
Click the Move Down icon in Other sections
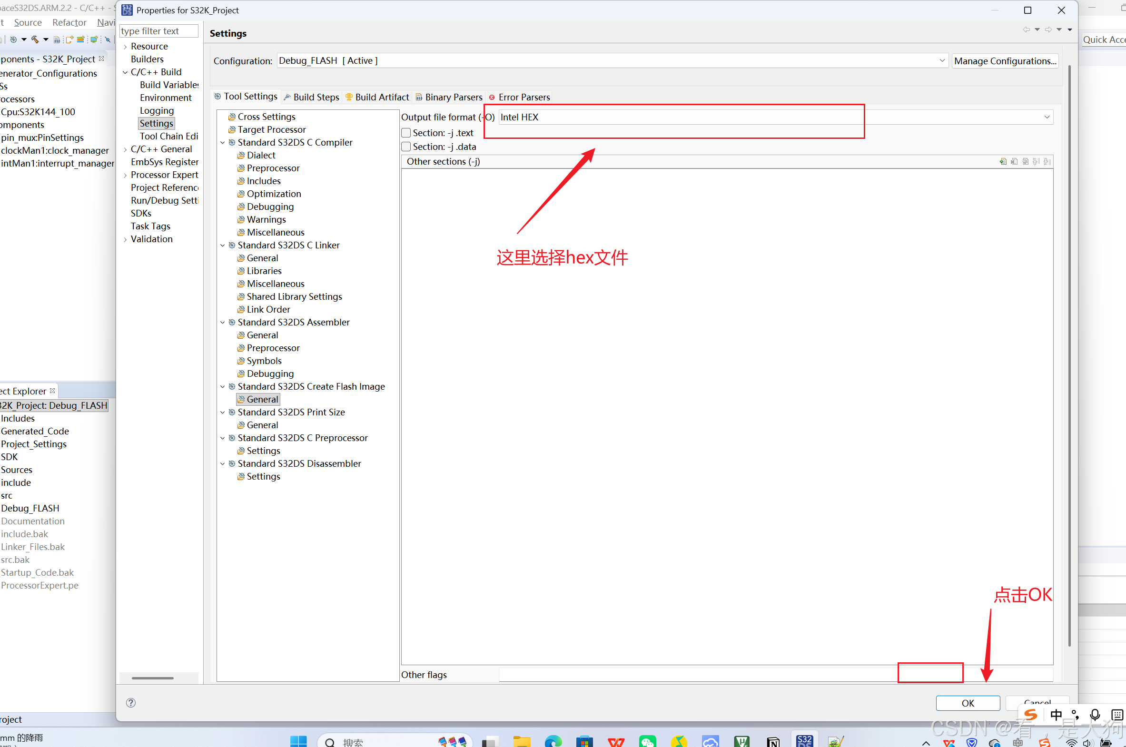1047,161
